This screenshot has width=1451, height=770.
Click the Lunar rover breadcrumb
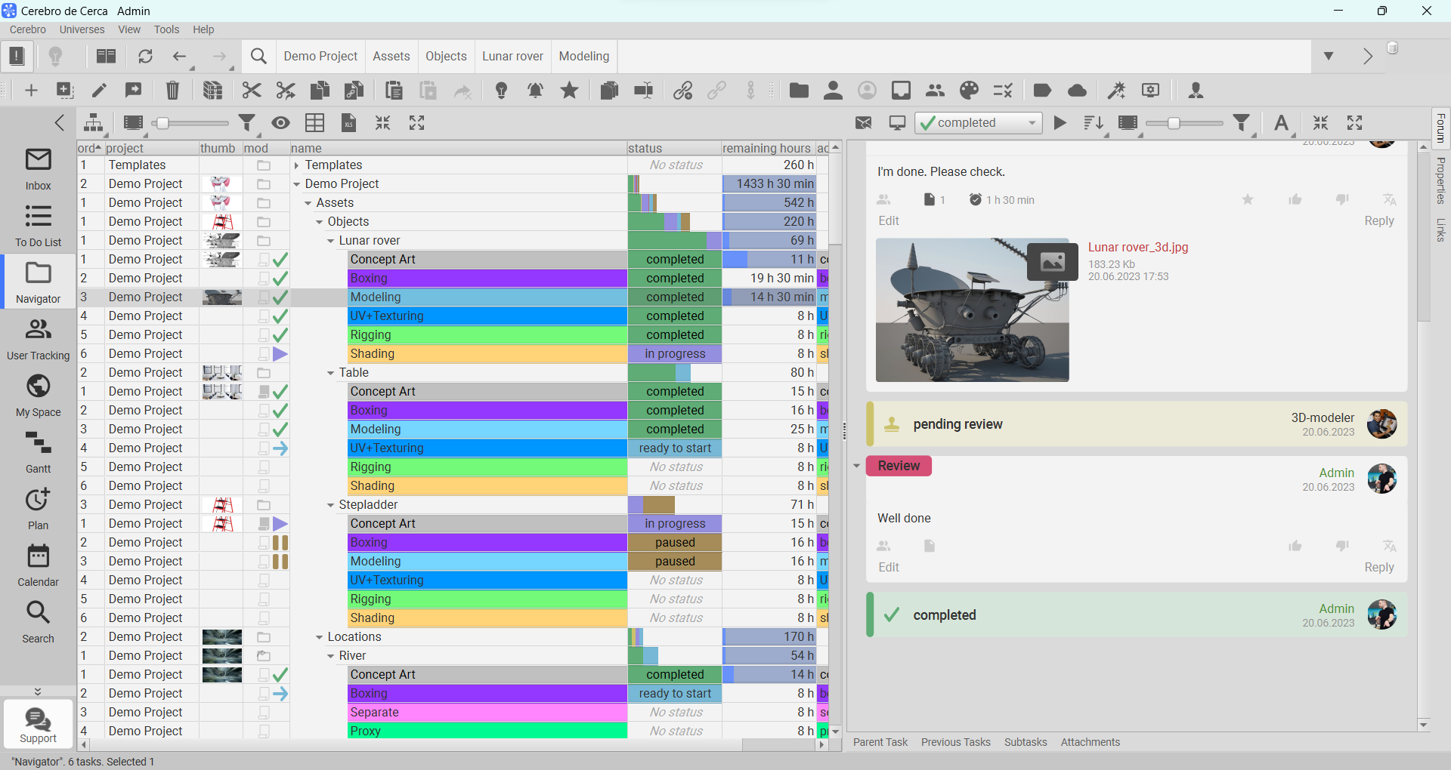(x=512, y=57)
